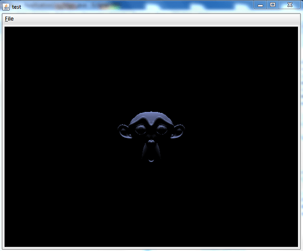Viewport: 303px width, 251px height.
Task: Close the test window
Action: [x=290, y=5]
